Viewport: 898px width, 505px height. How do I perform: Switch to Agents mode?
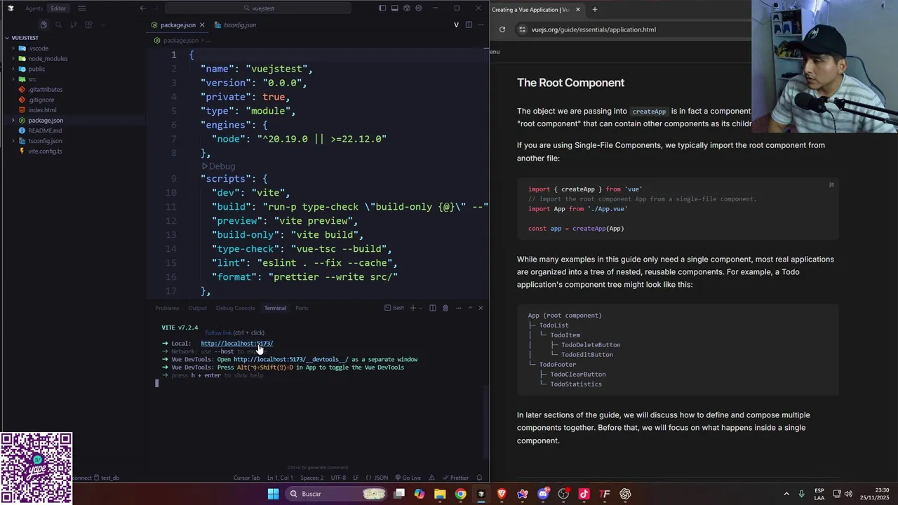[x=34, y=8]
